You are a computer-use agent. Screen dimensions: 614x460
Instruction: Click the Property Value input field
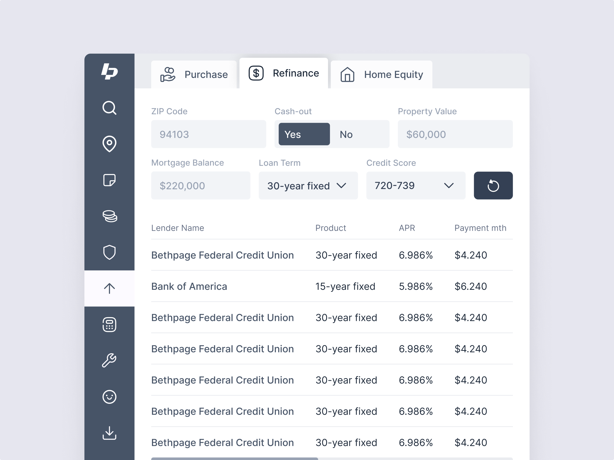click(x=455, y=134)
